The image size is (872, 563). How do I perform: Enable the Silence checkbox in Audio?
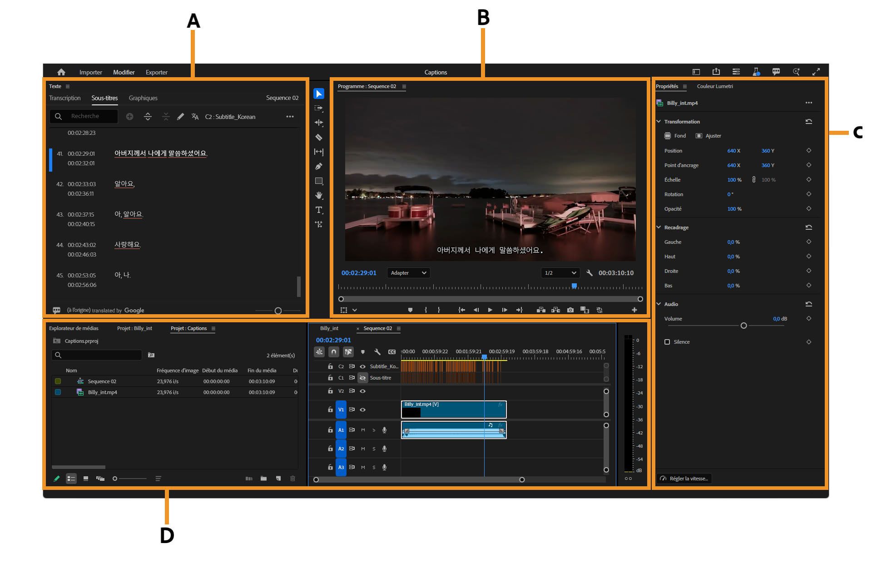(x=667, y=342)
